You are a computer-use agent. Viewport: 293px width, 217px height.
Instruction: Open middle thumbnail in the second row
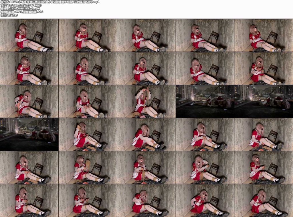point(146,68)
